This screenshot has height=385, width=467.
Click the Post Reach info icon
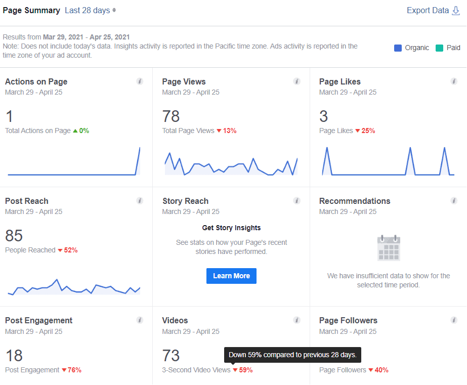[140, 201]
